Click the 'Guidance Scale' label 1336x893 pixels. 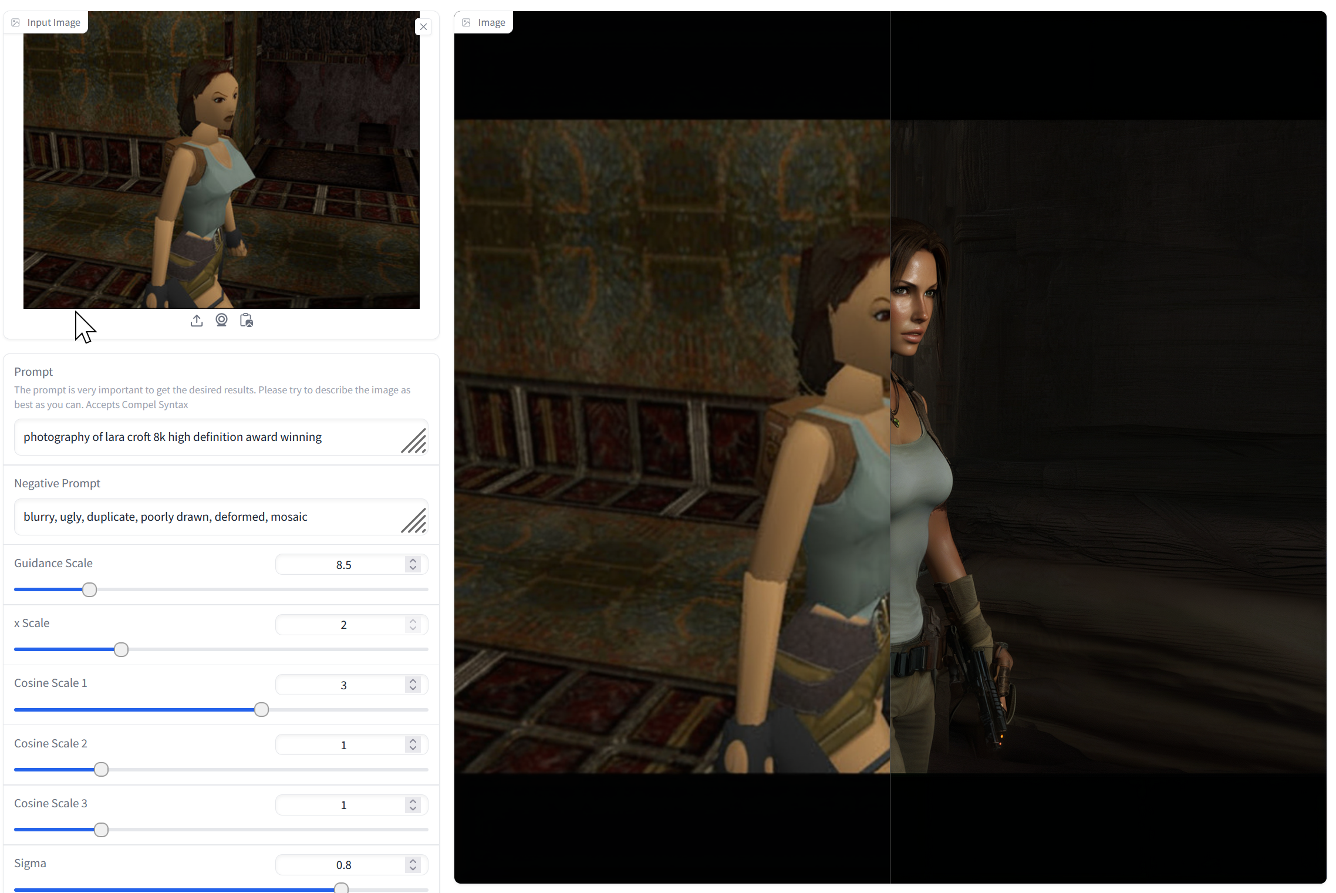coord(53,563)
